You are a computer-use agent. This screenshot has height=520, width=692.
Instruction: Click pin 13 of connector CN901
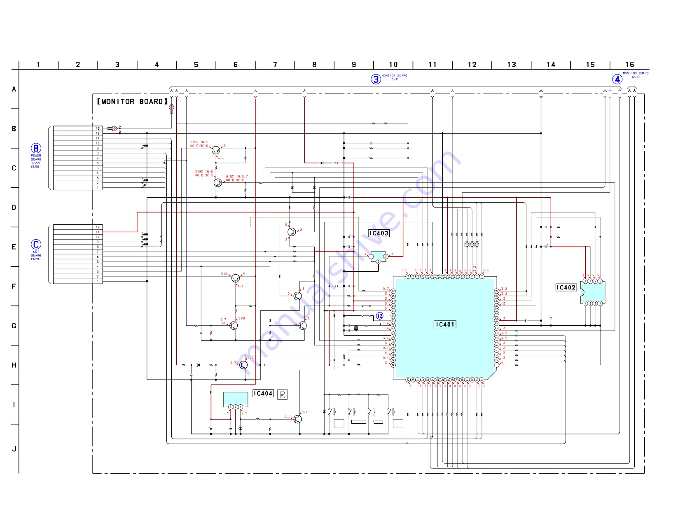[x=98, y=128]
